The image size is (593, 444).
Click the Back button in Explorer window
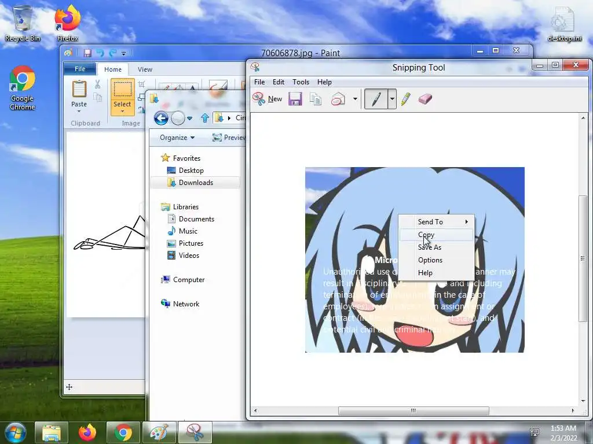click(161, 118)
